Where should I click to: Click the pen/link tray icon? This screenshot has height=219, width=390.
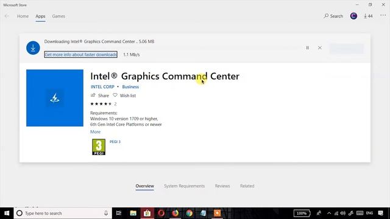[x=351, y=214]
